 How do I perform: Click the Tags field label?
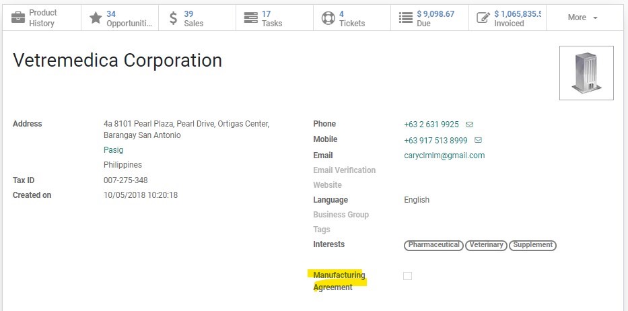(322, 230)
